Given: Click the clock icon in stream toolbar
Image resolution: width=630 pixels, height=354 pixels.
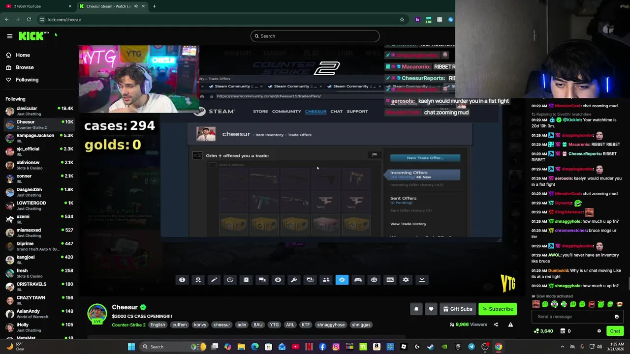Looking at the screenshot, I should click(230, 280).
